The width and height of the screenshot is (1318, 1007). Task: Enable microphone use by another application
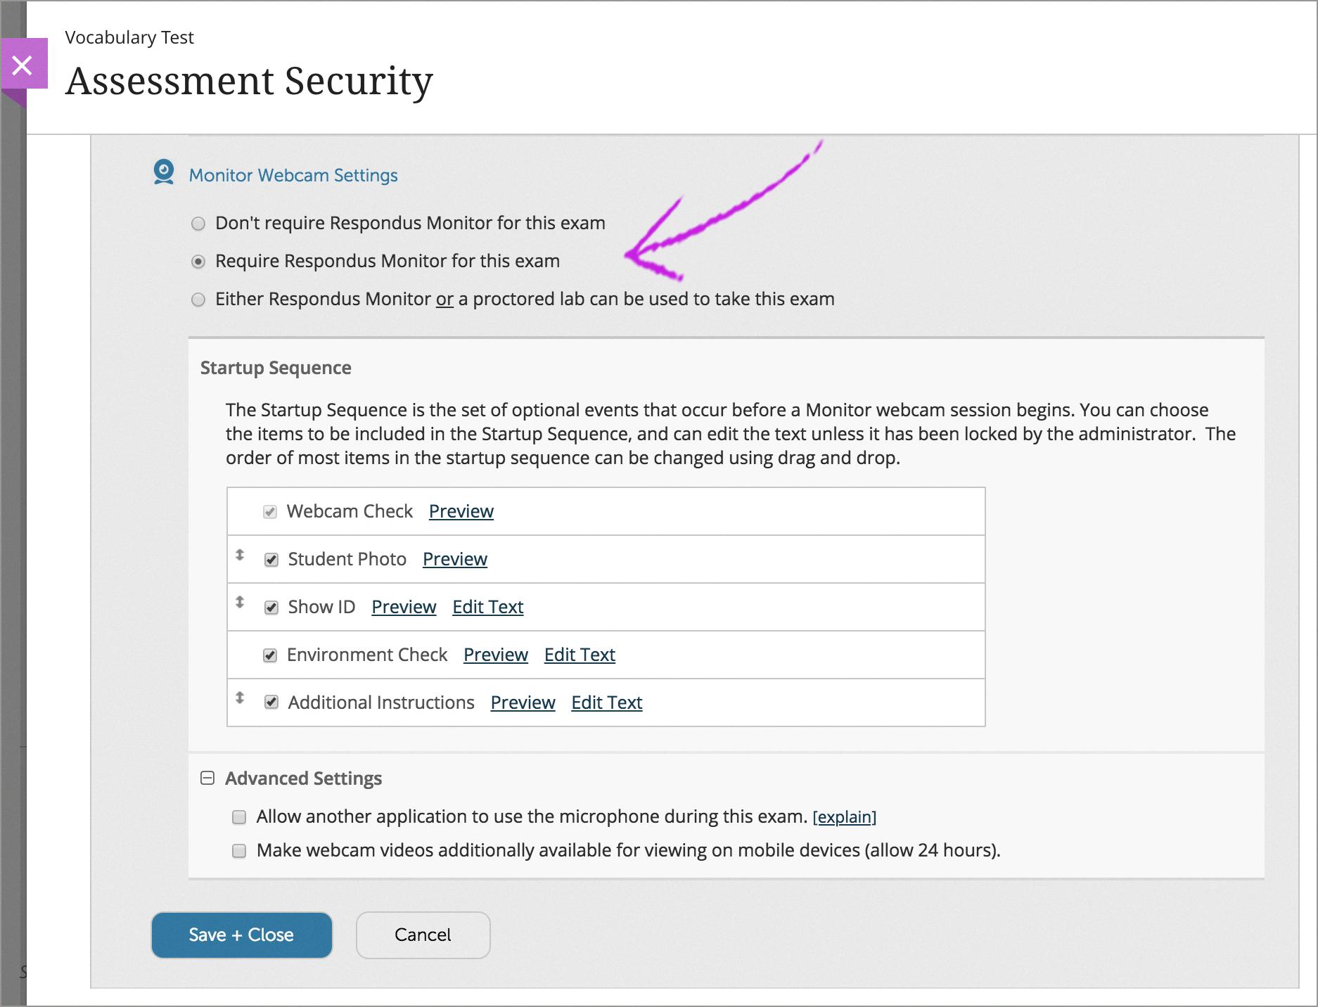(x=240, y=817)
